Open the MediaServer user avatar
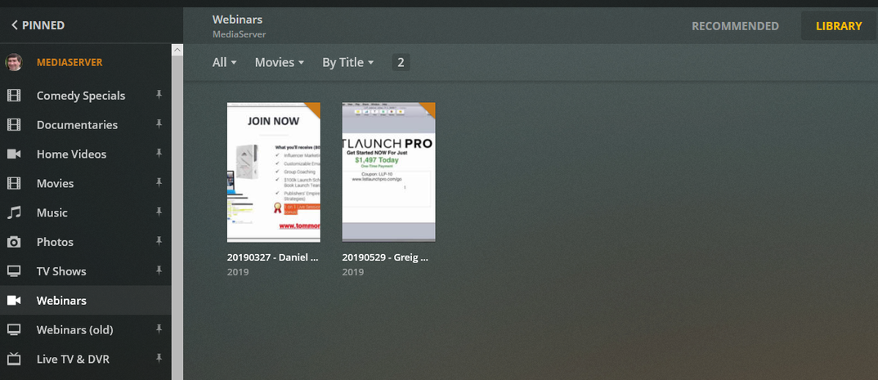The width and height of the screenshot is (878, 380). click(x=14, y=62)
